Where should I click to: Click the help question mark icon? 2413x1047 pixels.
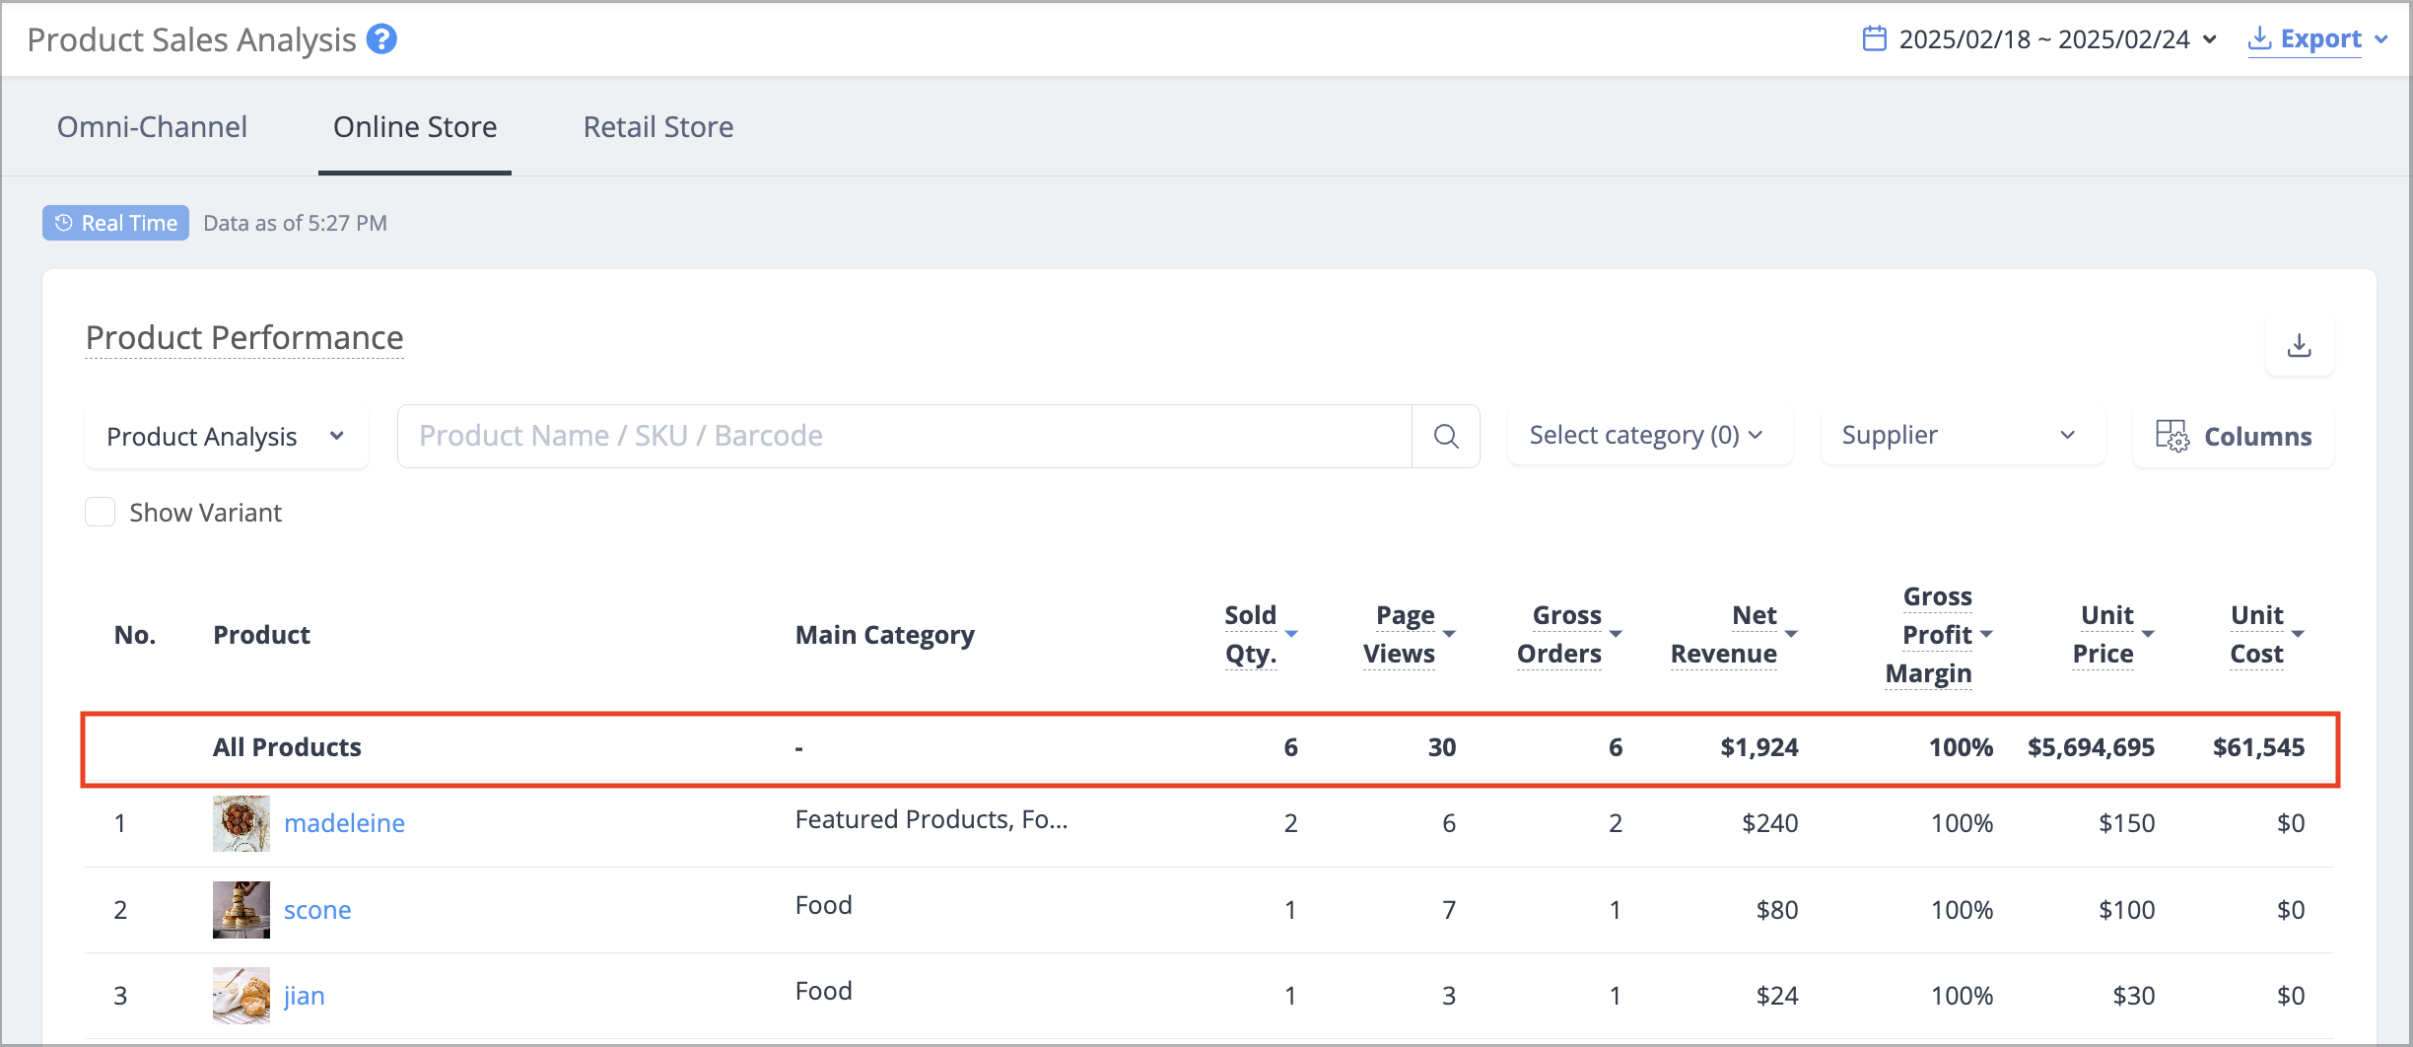(381, 39)
